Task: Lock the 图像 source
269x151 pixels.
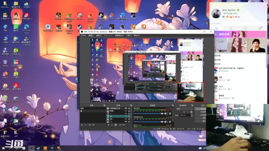Action: coord(129,111)
